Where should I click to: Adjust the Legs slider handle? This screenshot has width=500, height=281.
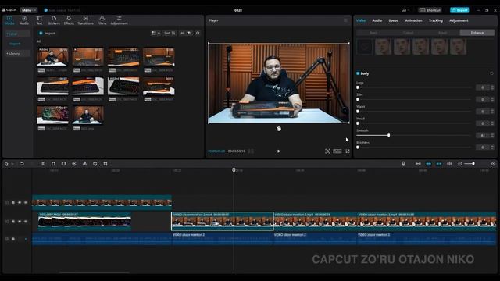[358, 87]
